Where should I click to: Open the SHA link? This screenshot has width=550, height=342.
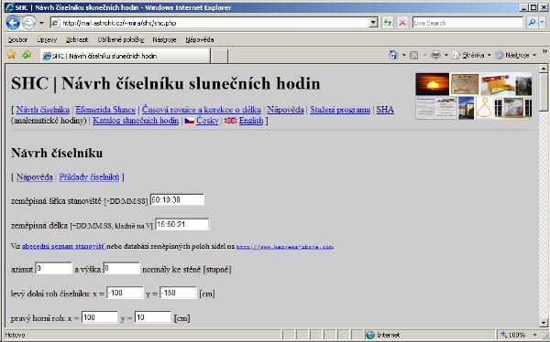tap(385, 110)
